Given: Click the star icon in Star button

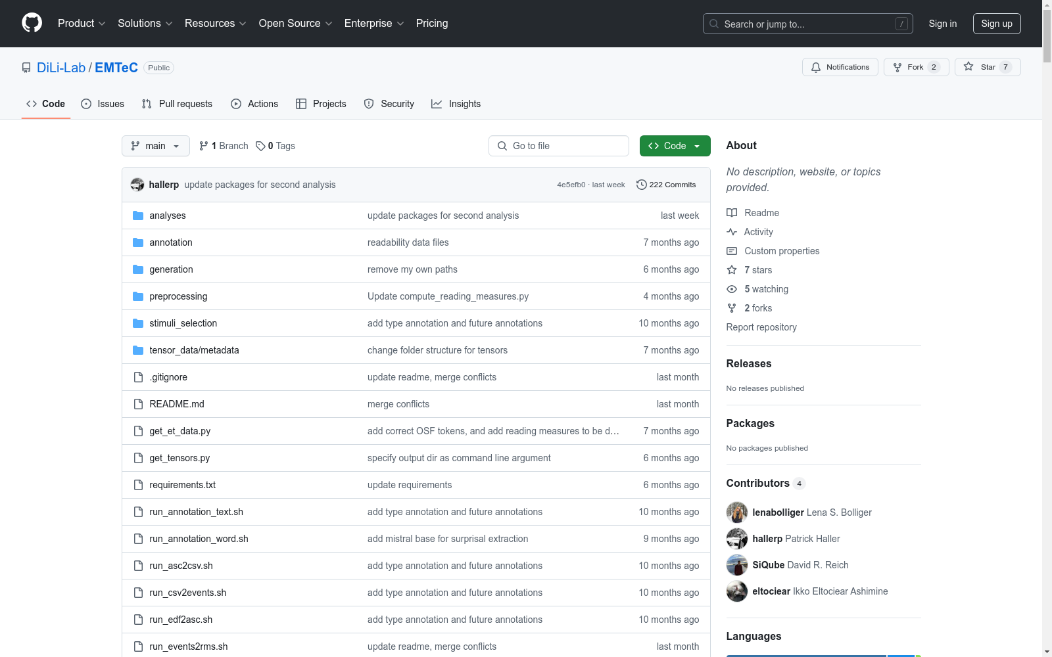Looking at the screenshot, I should coord(968,66).
